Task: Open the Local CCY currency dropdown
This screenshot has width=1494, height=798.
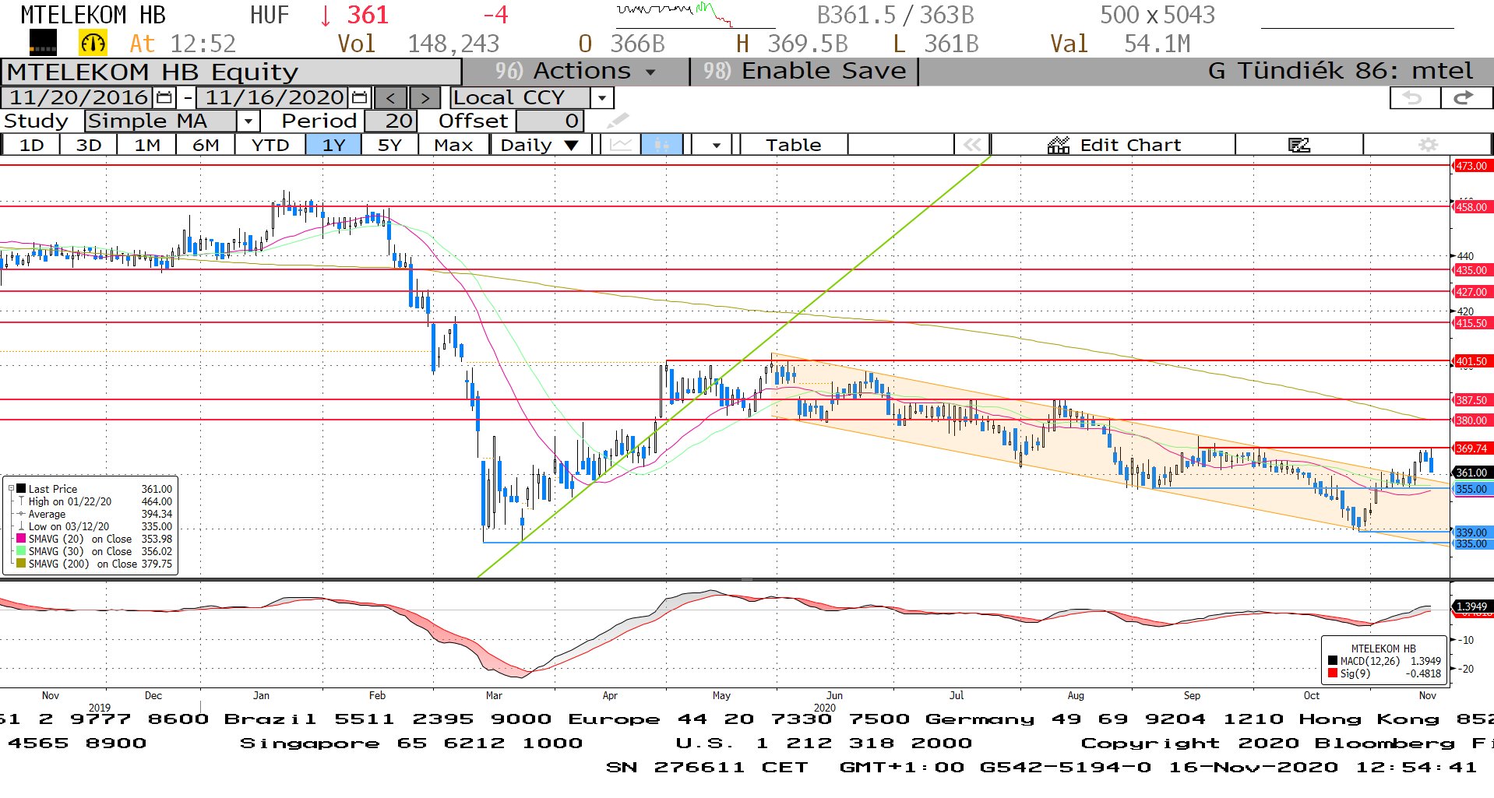Action: [601, 98]
